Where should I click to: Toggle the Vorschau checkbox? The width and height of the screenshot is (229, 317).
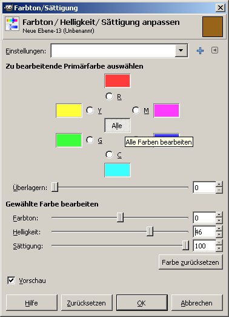(x=11, y=281)
